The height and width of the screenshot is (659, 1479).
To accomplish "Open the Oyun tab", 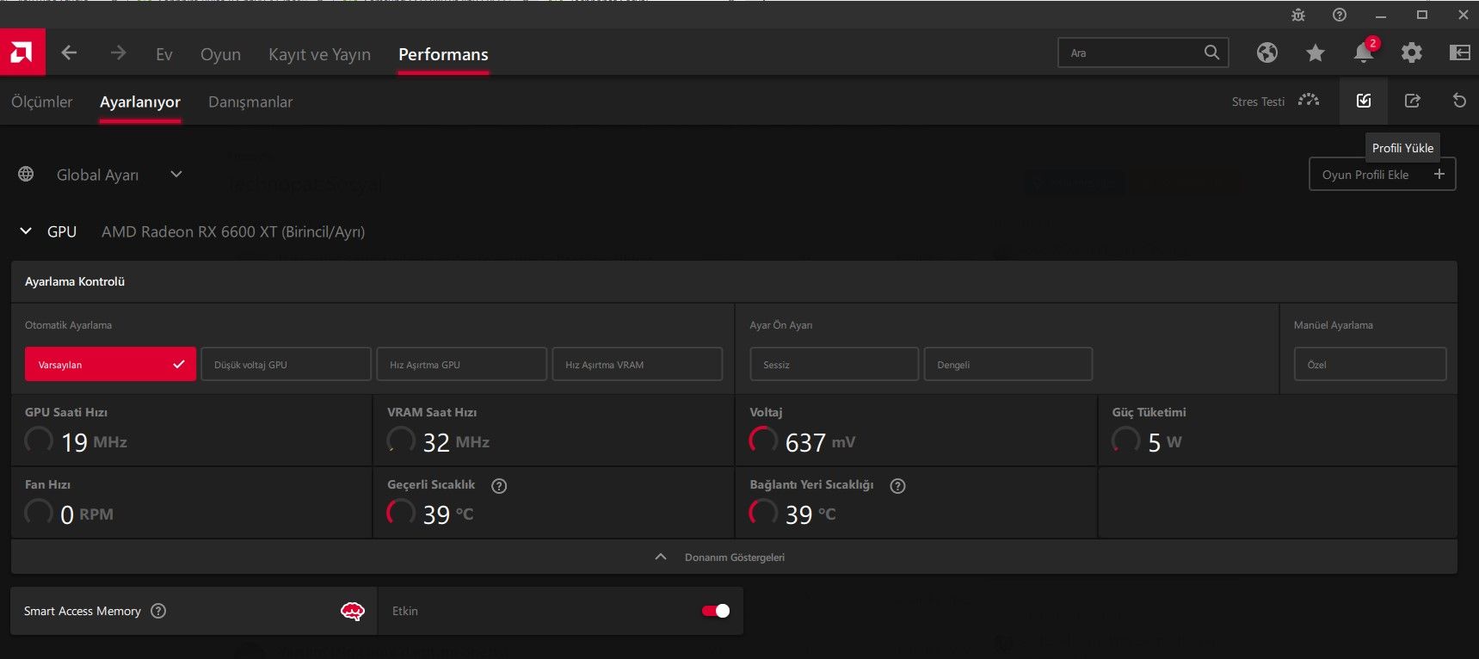I will tap(220, 54).
